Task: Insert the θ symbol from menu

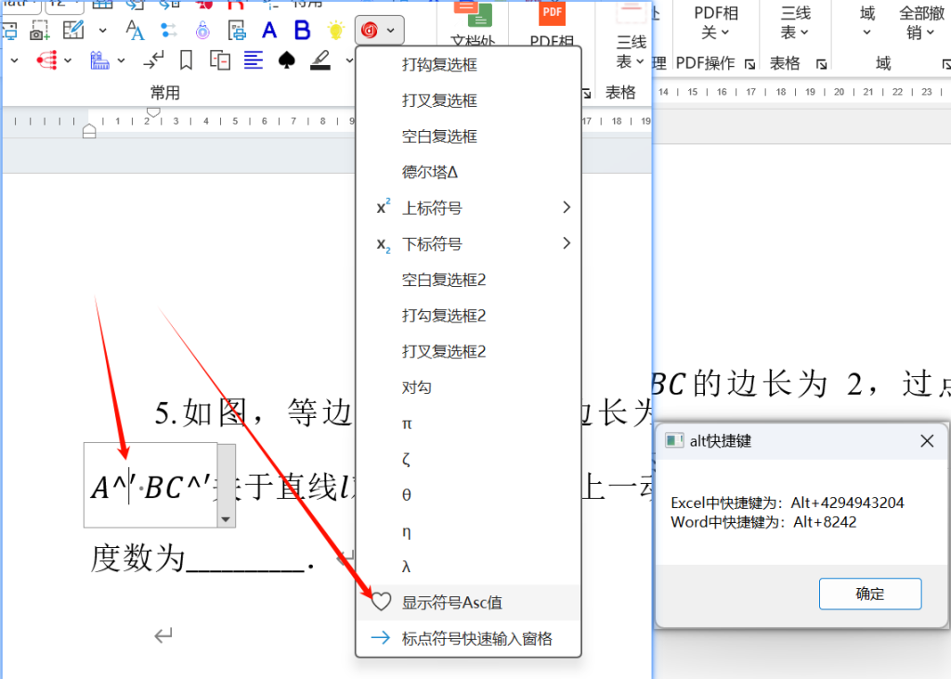Action: coord(468,494)
